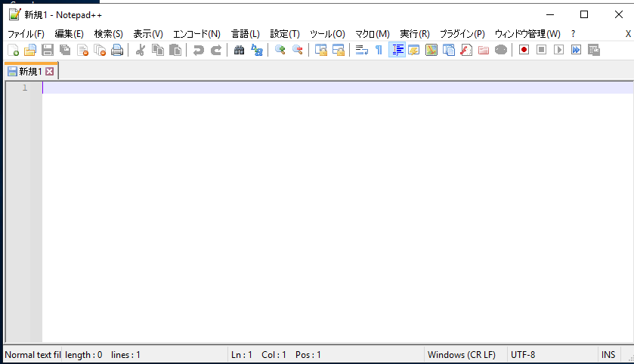
Task: Open the user-defined language dialog icon
Action: click(414, 50)
